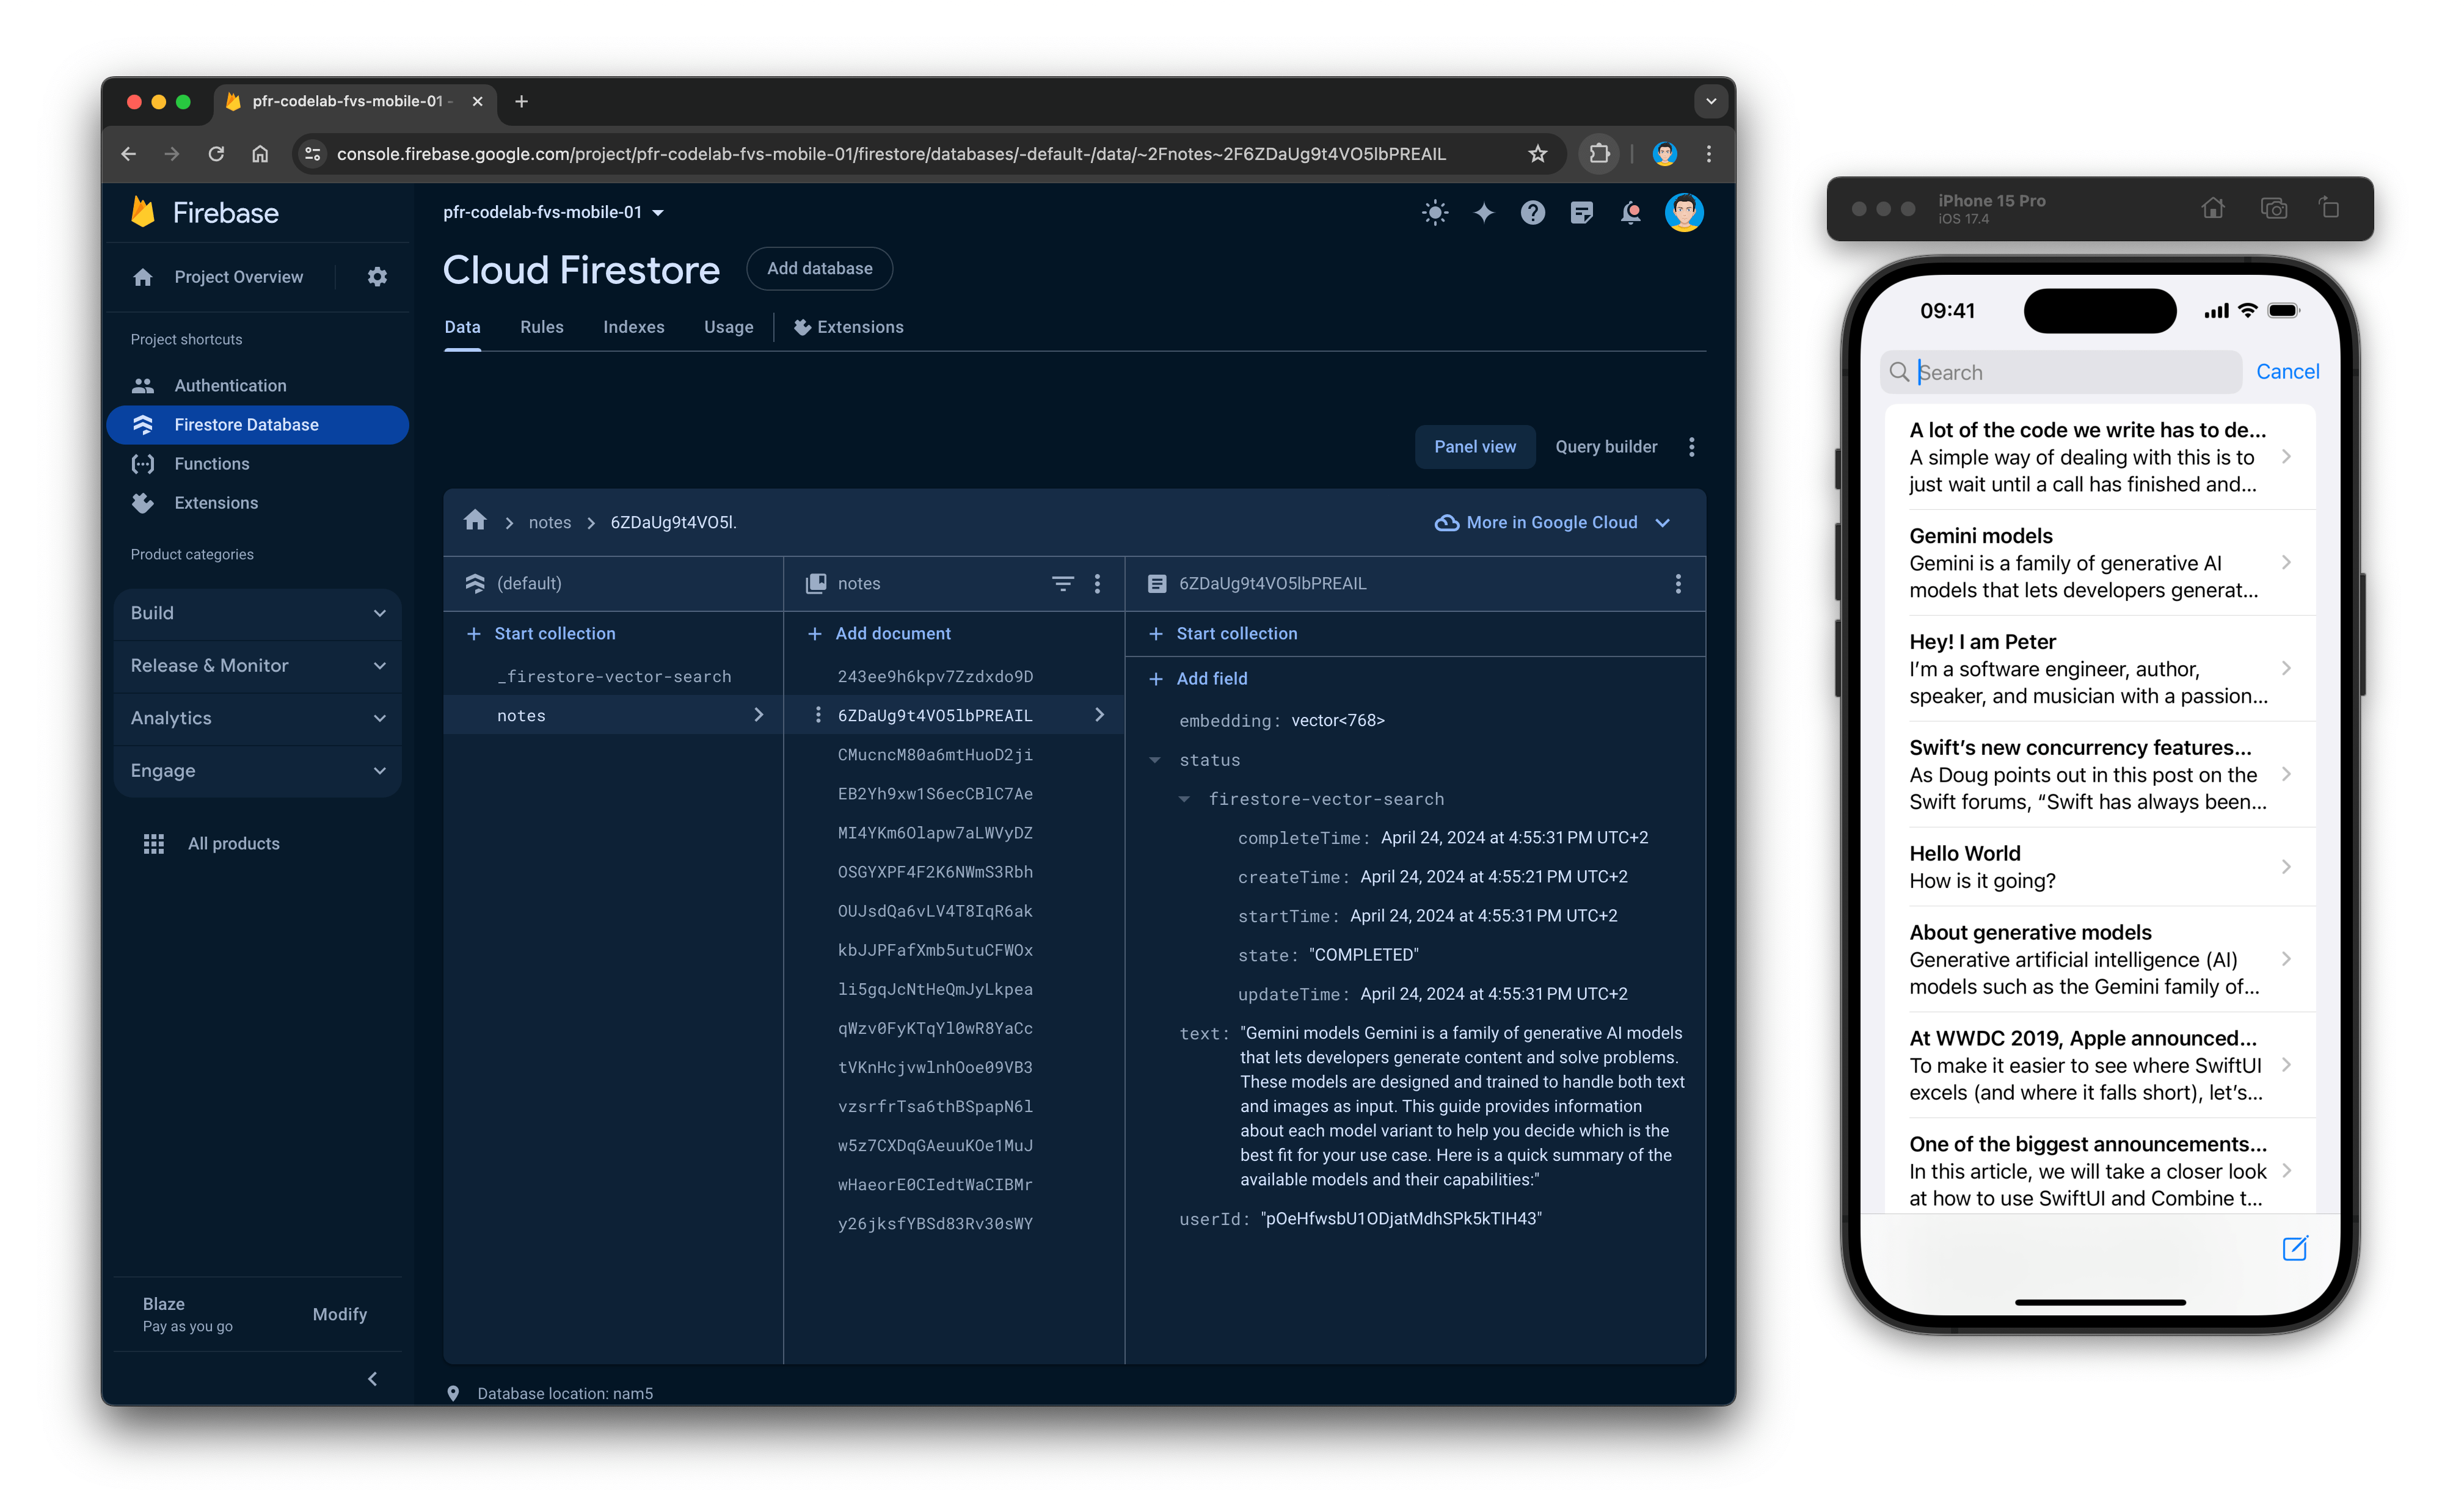The image size is (2464, 1498).
Task: Click the Extensions icon in sidebar
Action: (146, 502)
